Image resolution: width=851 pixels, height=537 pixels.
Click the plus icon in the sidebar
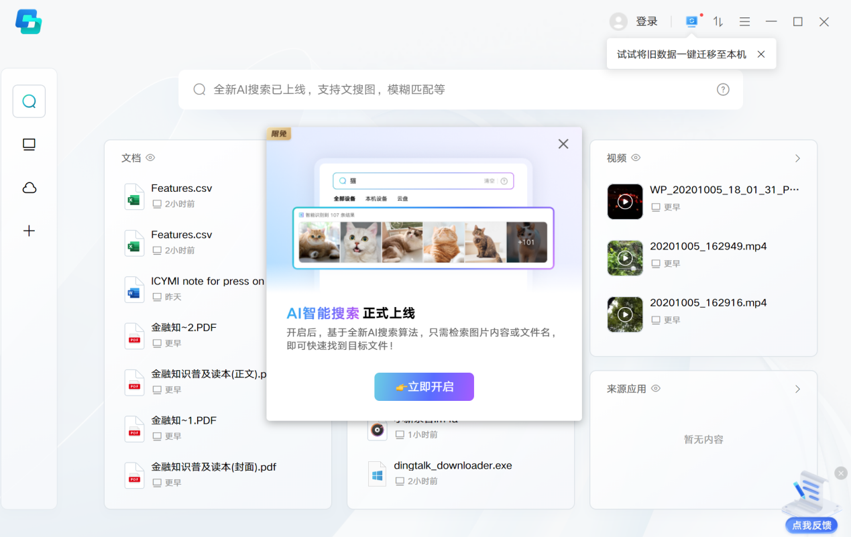[x=29, y=231]
